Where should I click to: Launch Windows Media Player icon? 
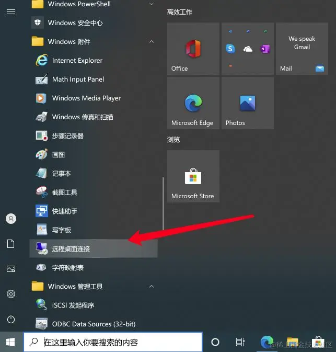point(41,98)
